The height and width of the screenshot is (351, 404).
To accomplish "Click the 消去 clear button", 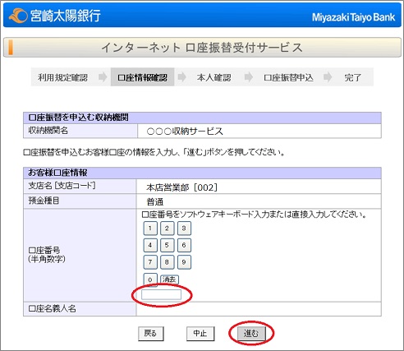I will (x=169, y=279).
